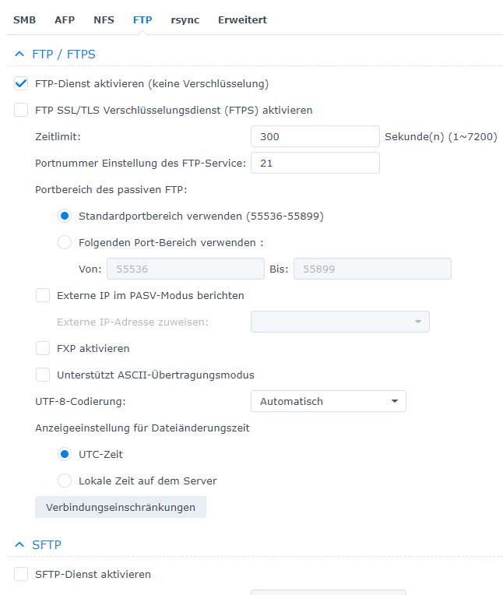Select Lokale Zeit auf dem Server

pos(65,481)
